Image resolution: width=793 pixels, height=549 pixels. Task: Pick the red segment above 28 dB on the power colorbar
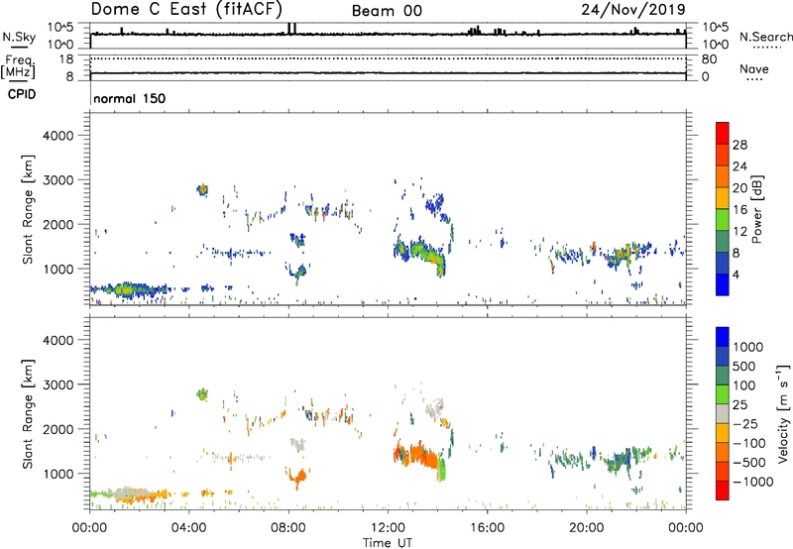click(x=723, y=133)
